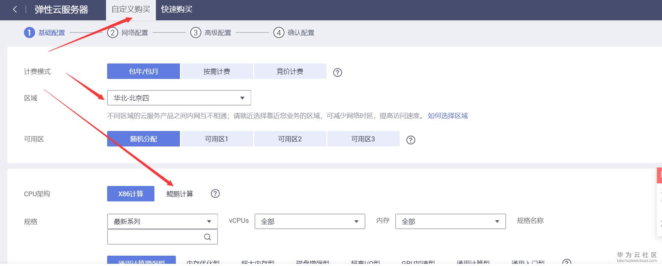Open help icon beside 可用区3
This screenshot has height=266, width=662.
click(x=410, y=140)
